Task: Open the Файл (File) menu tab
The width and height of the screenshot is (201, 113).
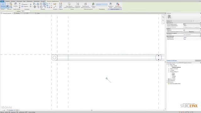Action: click(x=2, y=1)
